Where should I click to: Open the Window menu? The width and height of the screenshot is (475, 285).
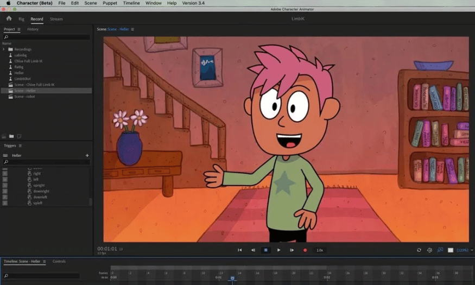[154, 3]
